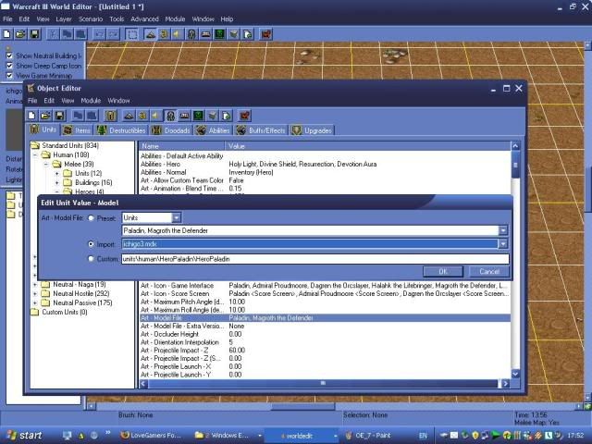Screen dimensions: 592x444
Task: Open Sound Editor from main World Editor toolbar
Action: tap(177, 34)
